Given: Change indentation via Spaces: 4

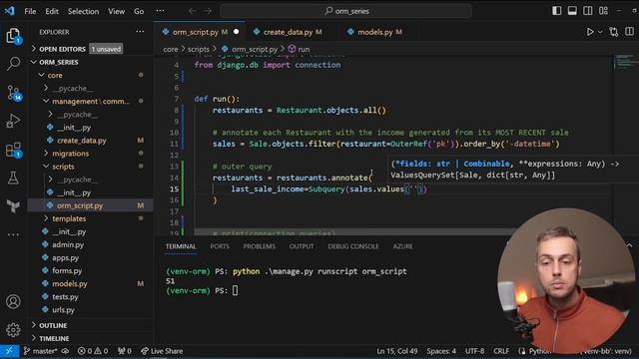Looking at the screenshot, I should [x=441, y=351].
